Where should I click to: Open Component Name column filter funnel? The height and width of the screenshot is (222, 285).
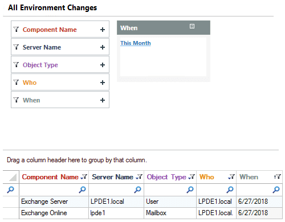tap(84, 177)
